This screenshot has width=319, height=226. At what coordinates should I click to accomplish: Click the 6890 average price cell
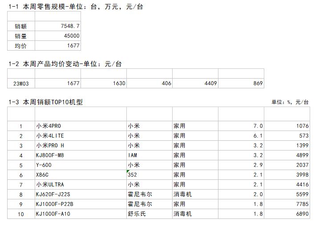[287, 214]
